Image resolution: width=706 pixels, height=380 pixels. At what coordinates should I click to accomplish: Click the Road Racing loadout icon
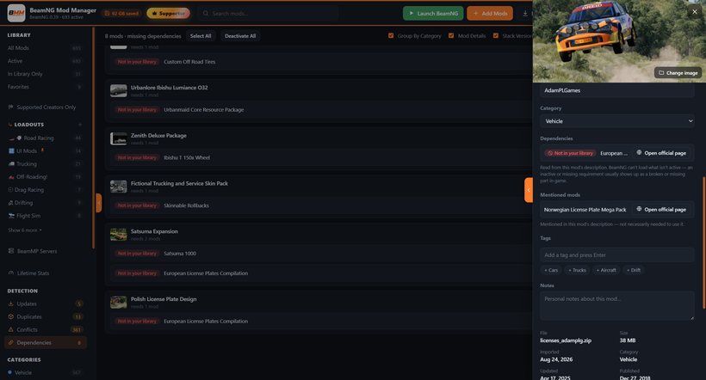tap(15, 138)
